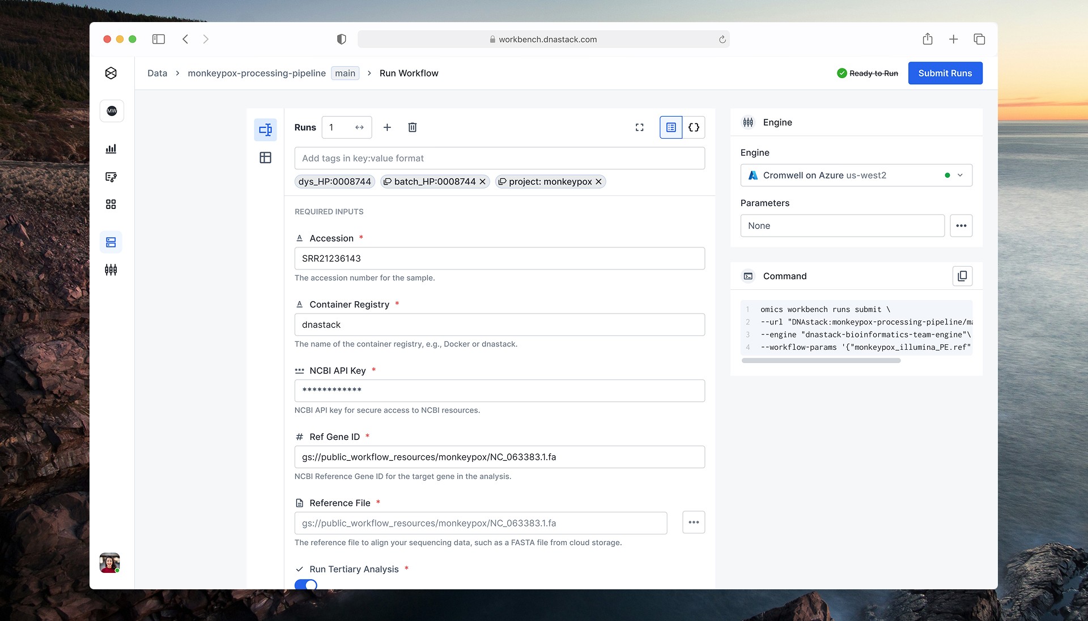
Task: Open the workflows list sidebar icon
Action: click(x=111, y=177)
